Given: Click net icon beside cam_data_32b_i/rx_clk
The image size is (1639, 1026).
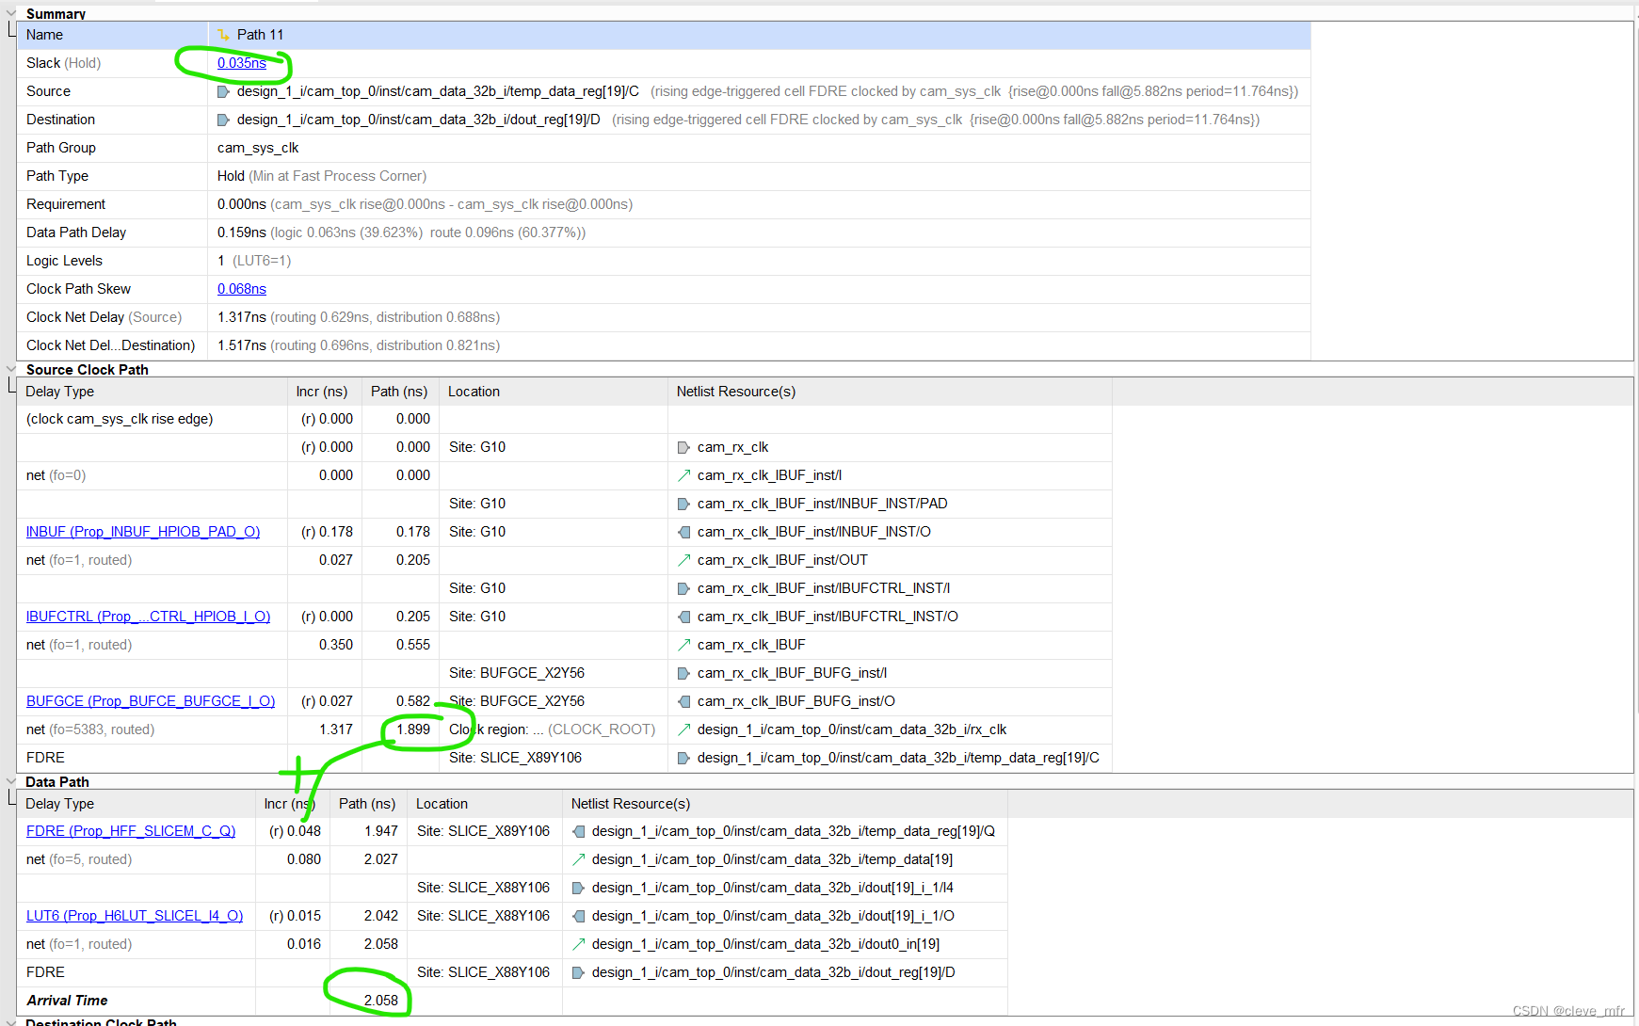Looking at the screenshot, I should click(x=684, y=729).
